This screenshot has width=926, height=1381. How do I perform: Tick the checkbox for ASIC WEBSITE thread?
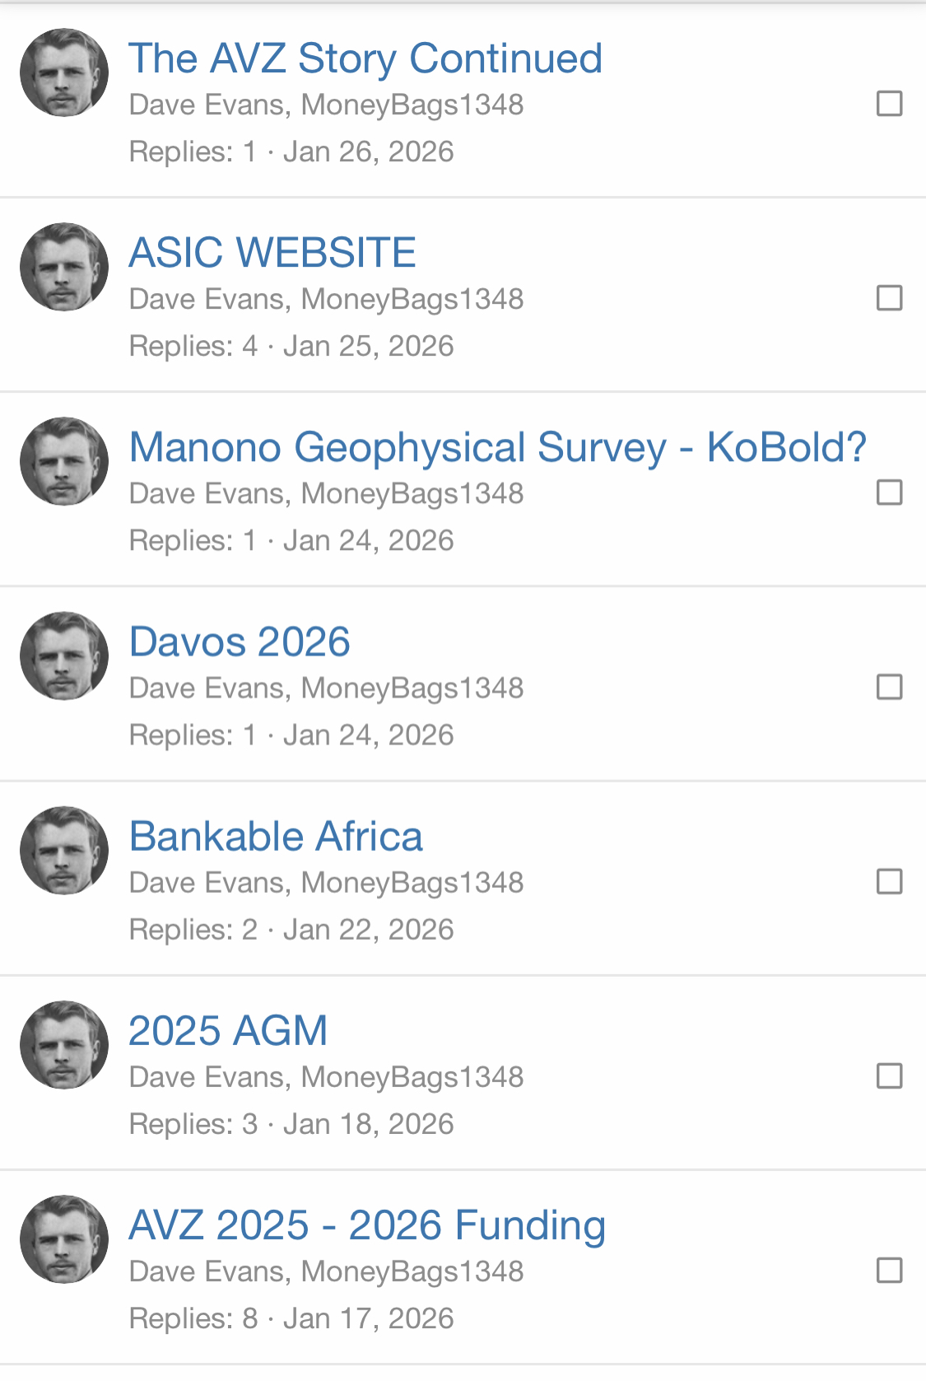pyautogui.click(x=889, y=298)
